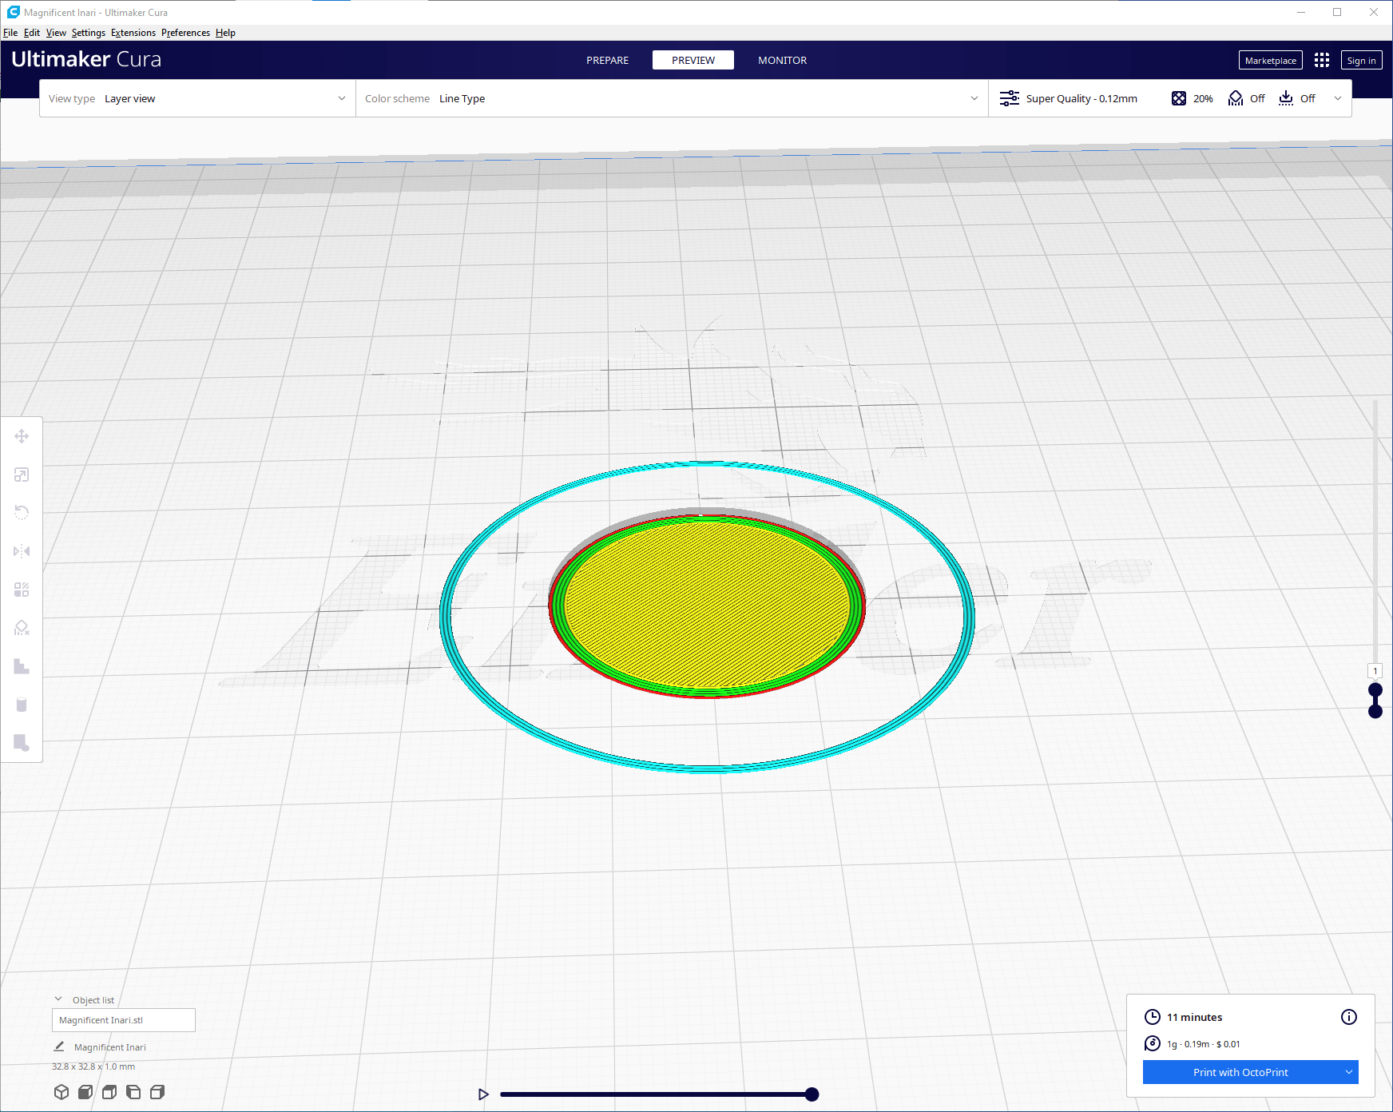Click the pencil icon to rename job
This screenshot has height=1112, width=1393.
click(x=59, y=1046)
